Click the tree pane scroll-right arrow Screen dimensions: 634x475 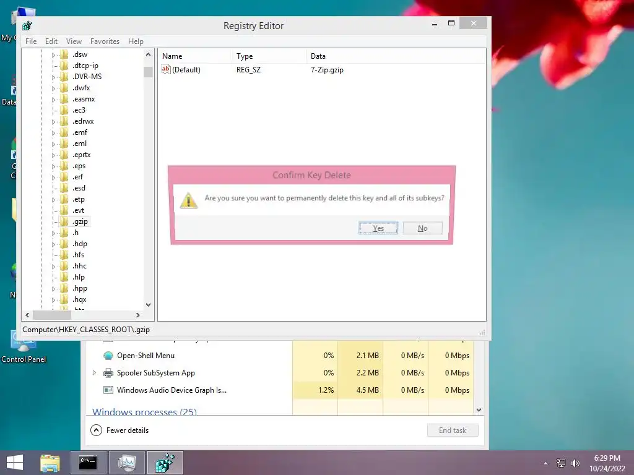(138, 315)
